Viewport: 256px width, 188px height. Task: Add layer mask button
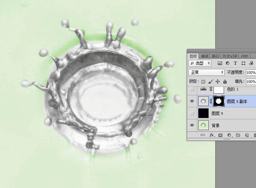pos(220,135)
